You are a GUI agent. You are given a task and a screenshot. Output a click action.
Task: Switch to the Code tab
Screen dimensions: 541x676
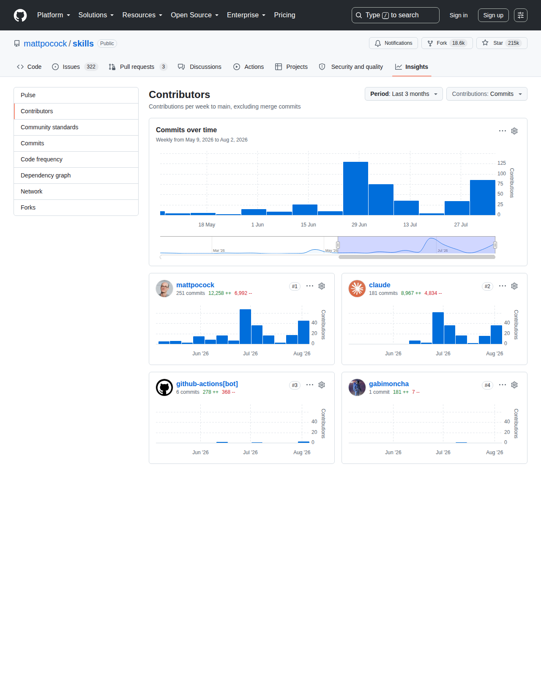(x=29, y=67)
